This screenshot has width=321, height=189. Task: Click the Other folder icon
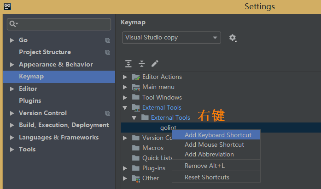tap(136, 178)
